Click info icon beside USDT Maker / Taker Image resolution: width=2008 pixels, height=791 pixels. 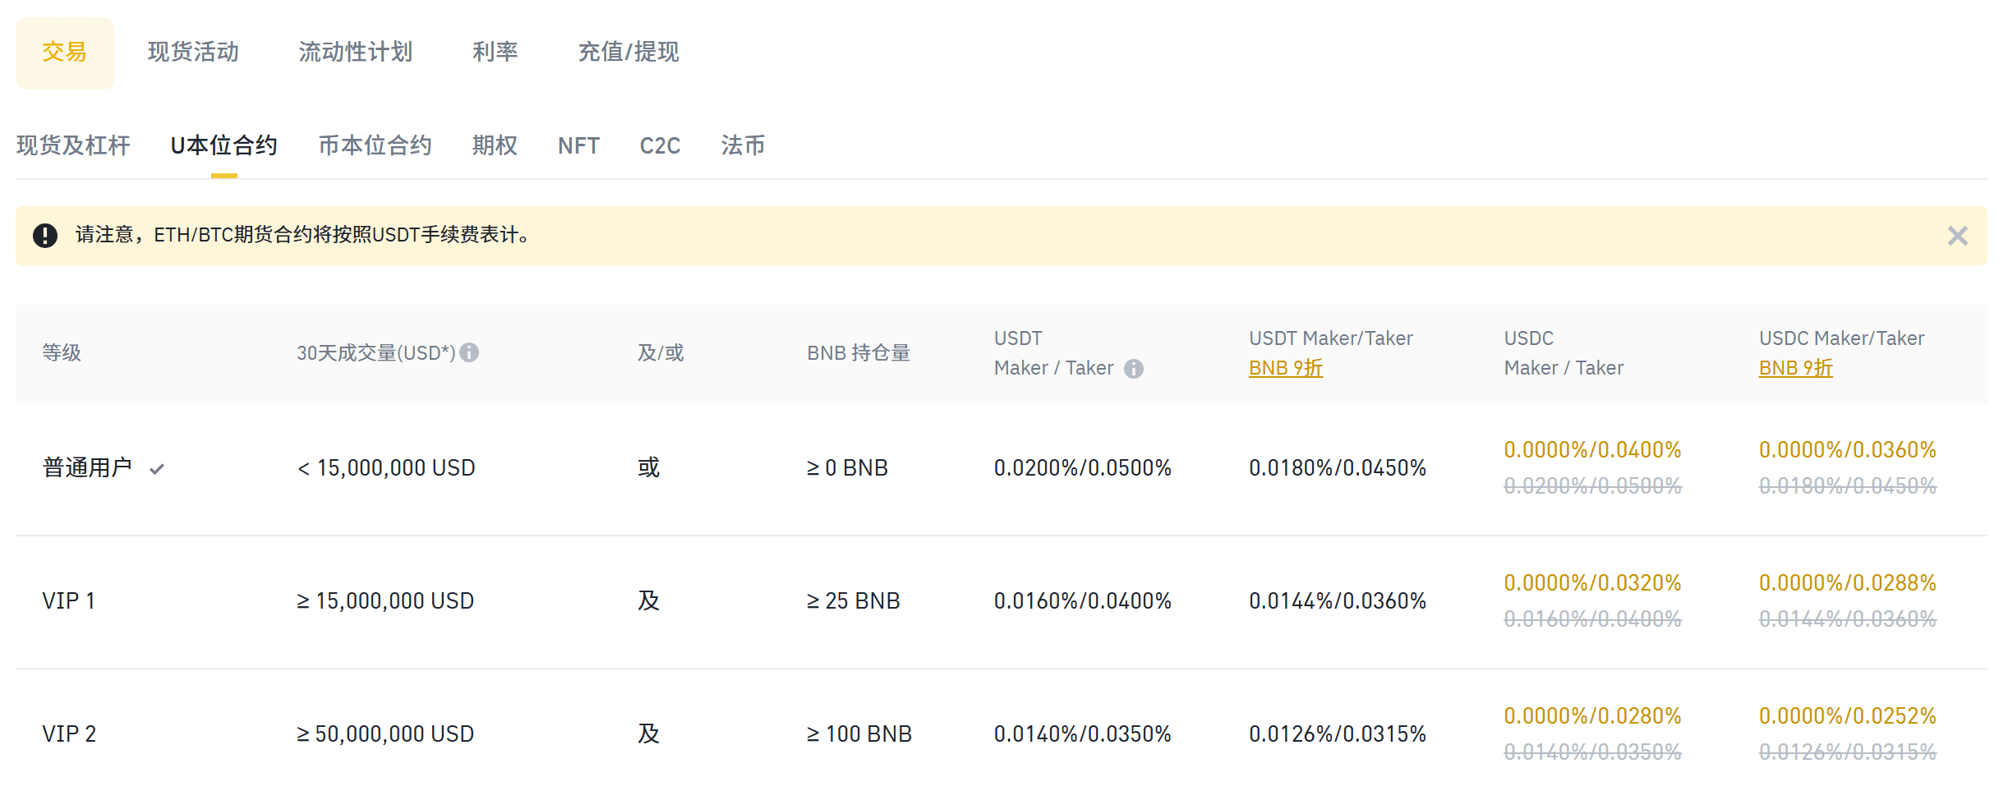[x=1134, y=369]
